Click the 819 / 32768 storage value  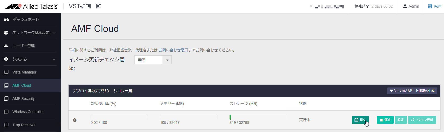(x=239, y=123)
